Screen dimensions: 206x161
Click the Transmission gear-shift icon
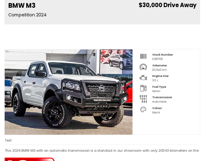[x=143, y=99]
